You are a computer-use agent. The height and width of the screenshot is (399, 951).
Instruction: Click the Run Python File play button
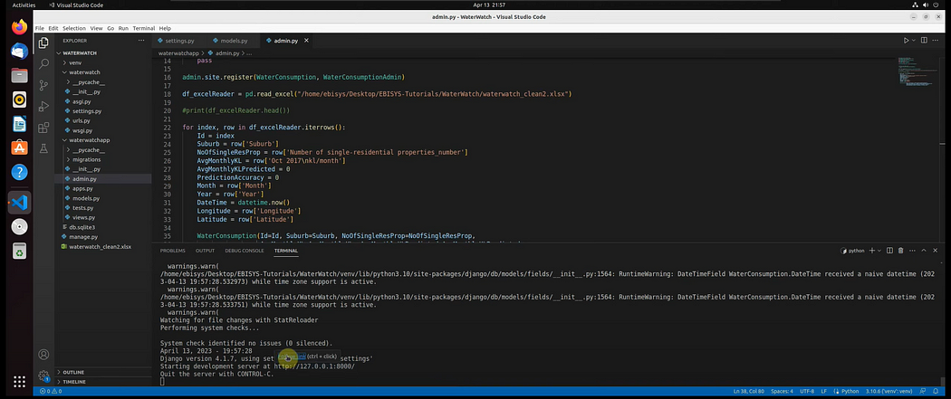pos(906,41)
